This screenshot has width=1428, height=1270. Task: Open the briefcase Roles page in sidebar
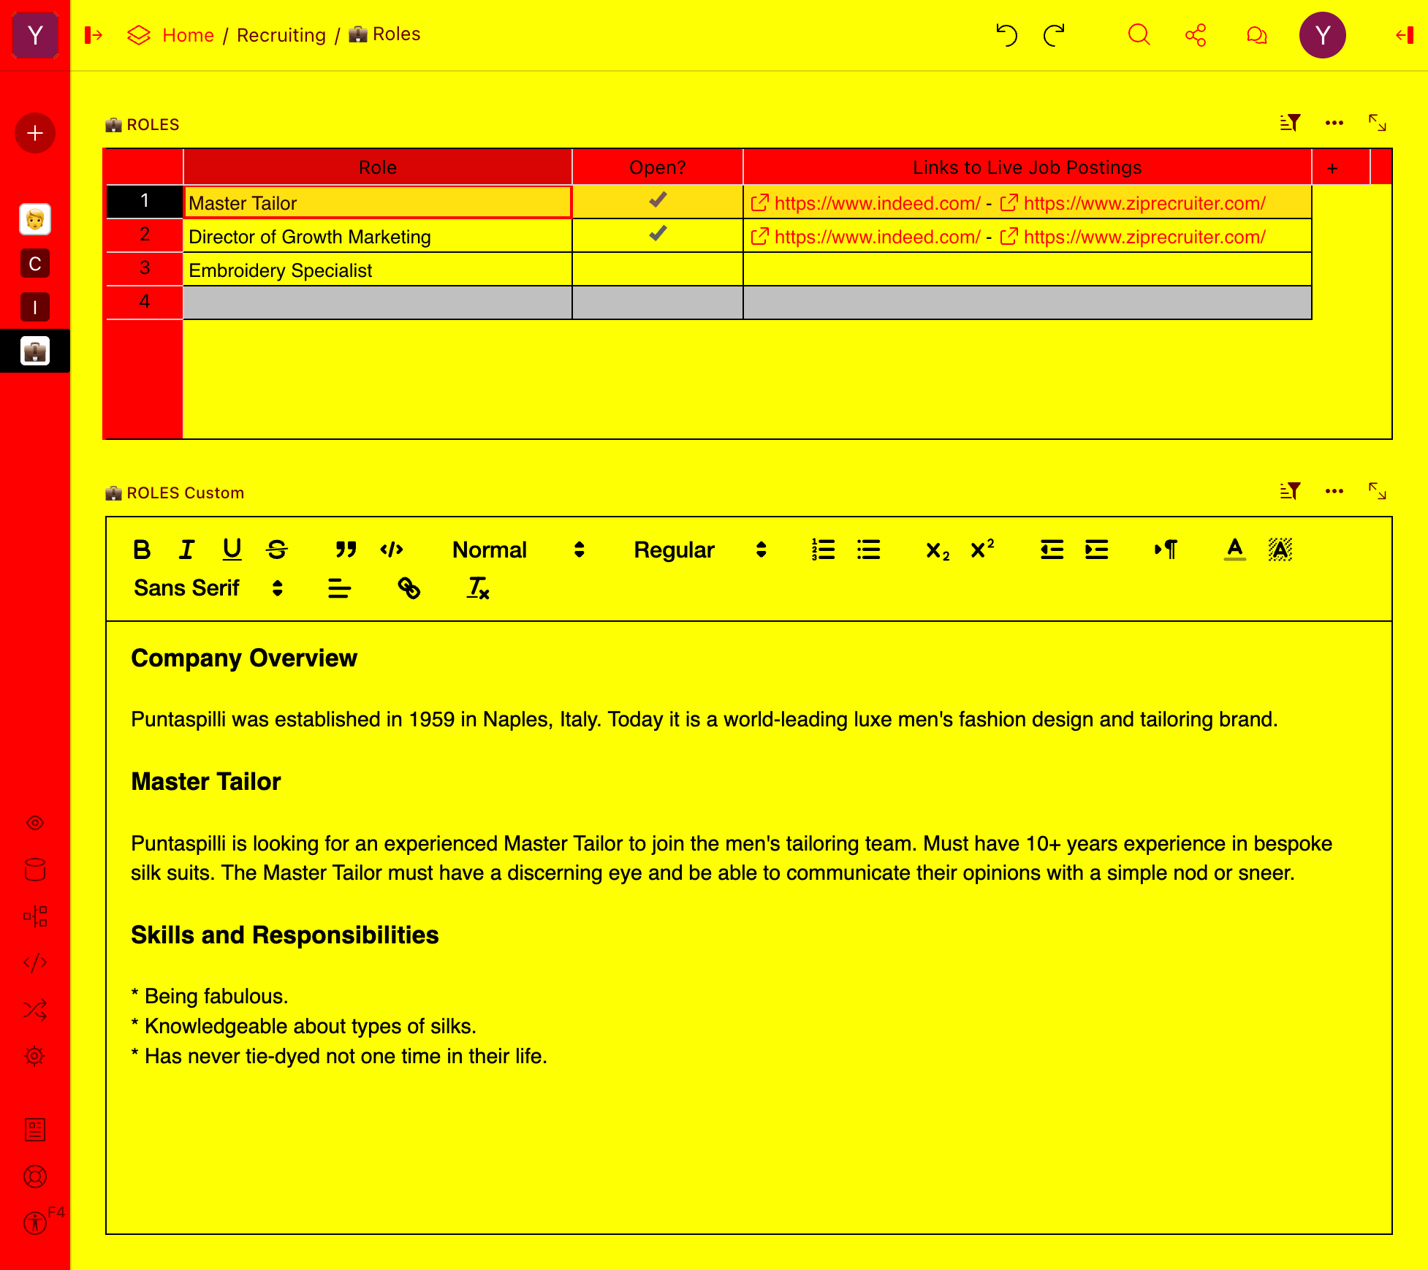click(35, 351)
